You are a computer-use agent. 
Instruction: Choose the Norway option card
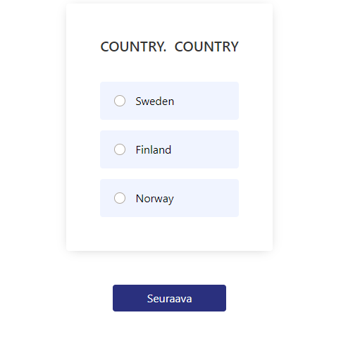click(x=169, y=198)
